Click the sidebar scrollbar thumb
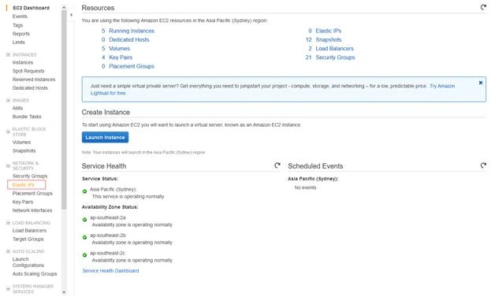Viewport: 491px width, 297px height. pos(64,110)
